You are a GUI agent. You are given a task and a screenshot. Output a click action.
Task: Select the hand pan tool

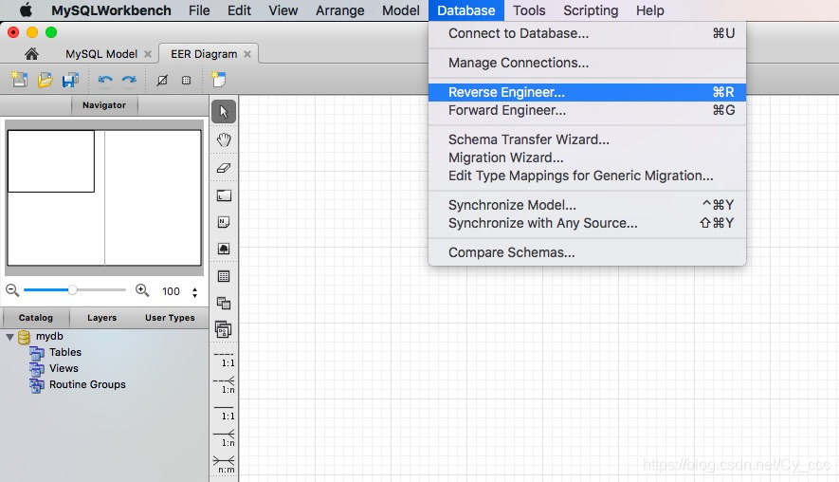tap(224, 139)
